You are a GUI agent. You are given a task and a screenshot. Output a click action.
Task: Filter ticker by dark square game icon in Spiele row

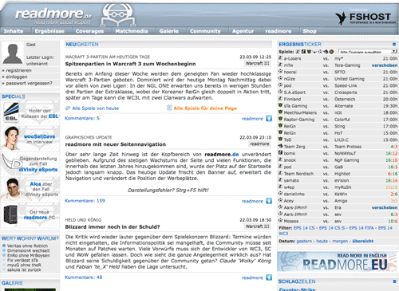pyautogui.click(x=303, y=52)
